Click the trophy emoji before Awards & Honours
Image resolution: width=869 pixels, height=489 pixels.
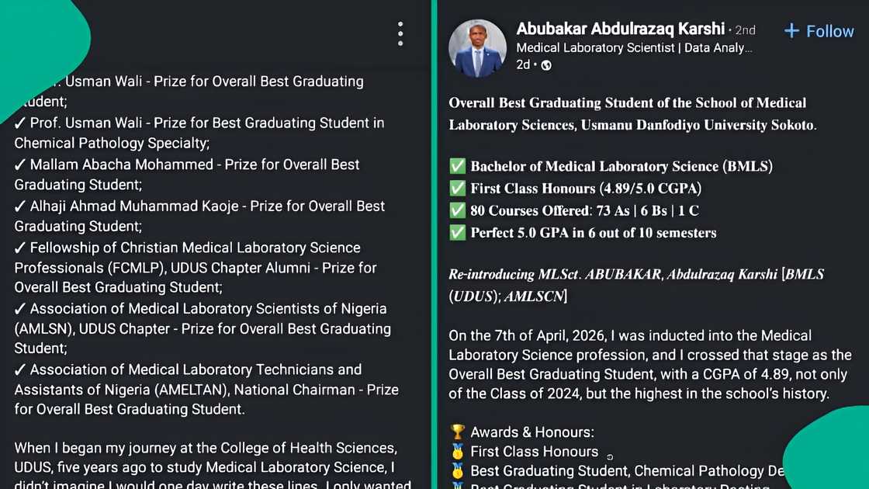457,432
